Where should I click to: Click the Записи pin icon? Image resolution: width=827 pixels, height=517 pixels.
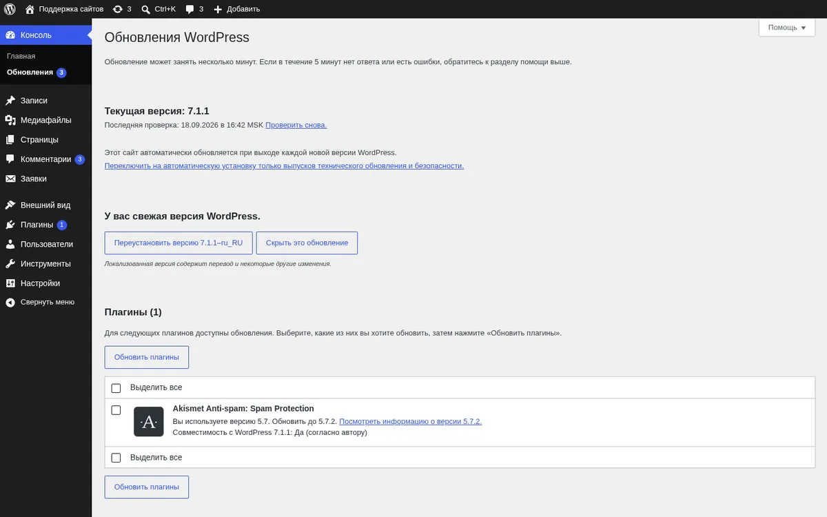coord(10,101)
